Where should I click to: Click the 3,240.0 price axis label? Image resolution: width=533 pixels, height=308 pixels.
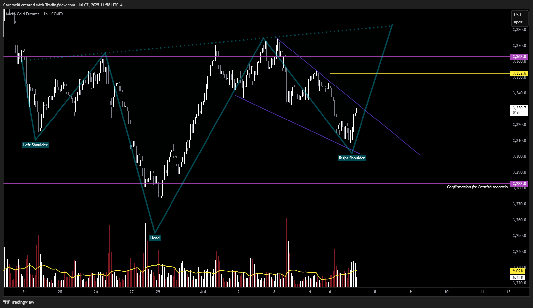[x=519, y=252]
